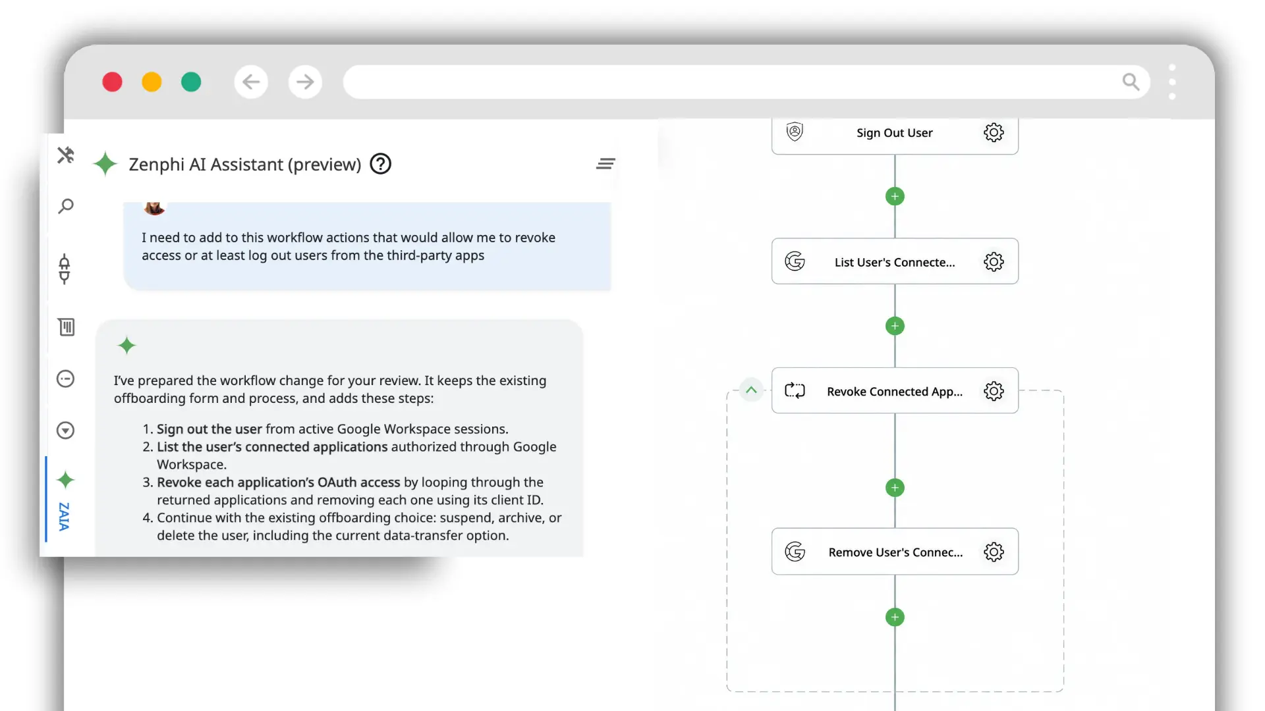Open the connector plug icon in the sidebar

65,269
